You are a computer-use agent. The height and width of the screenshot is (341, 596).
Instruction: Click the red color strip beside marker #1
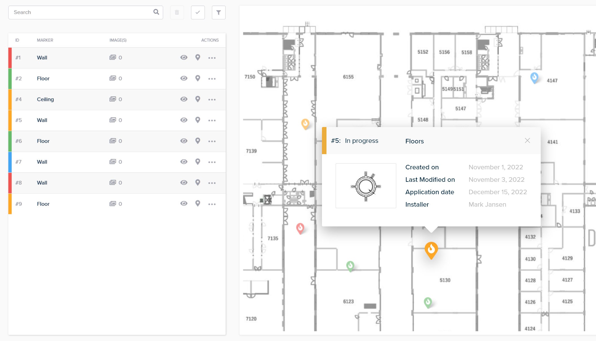tap(10, 58)
